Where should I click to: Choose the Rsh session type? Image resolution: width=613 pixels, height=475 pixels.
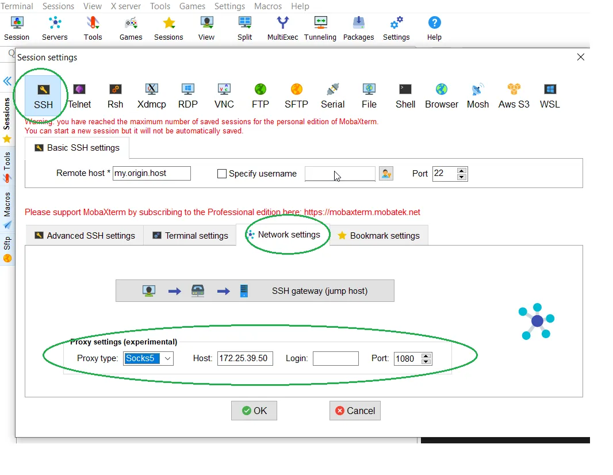[116, 96]
